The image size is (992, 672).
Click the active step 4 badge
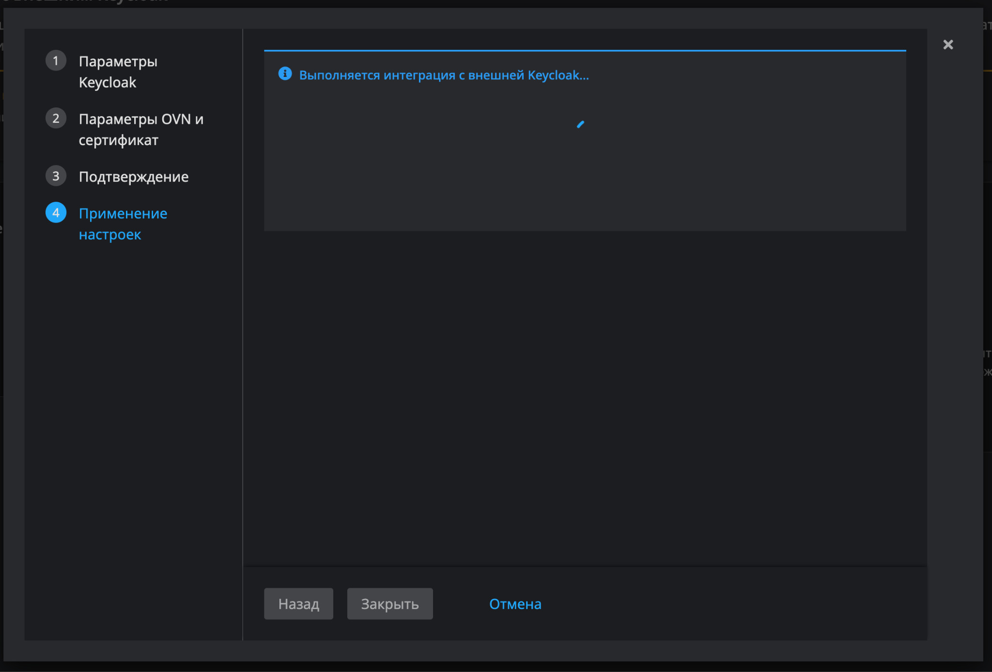point(56,213)
